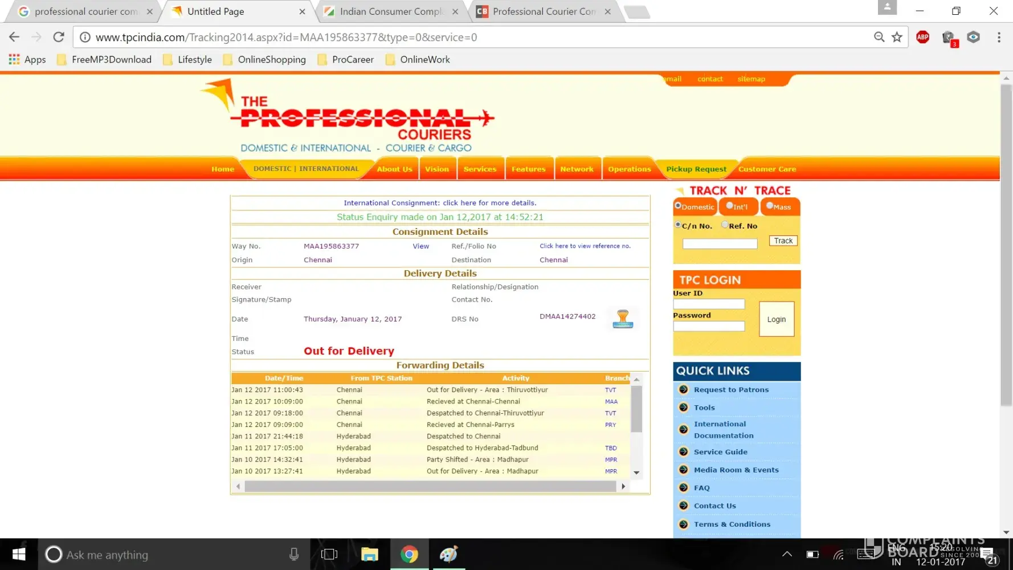
Task: Open the OnlineShopping bookmark folder
Action: (x=264, y=59)
